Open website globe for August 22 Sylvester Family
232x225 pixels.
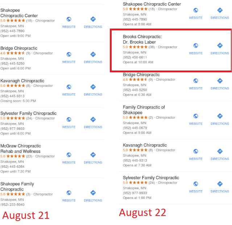[x=196, y=184]
